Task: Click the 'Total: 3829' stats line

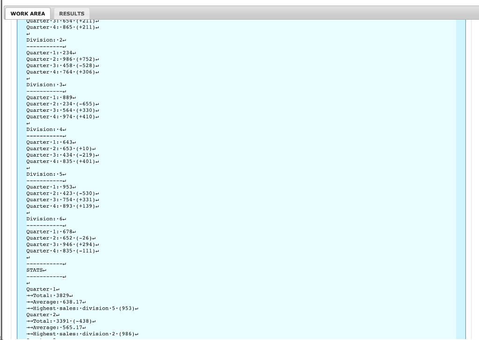Action: point(50,296)
